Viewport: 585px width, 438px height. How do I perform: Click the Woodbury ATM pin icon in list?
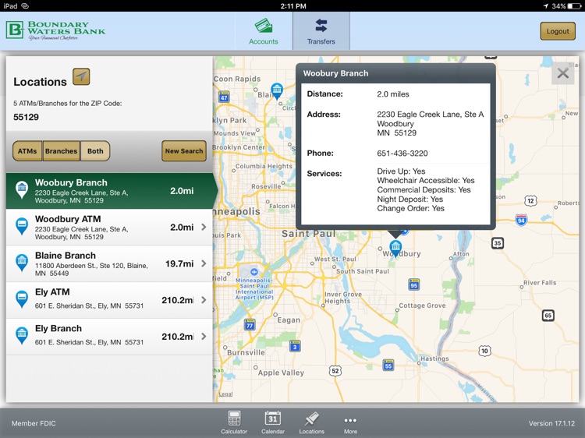[22, 226]
